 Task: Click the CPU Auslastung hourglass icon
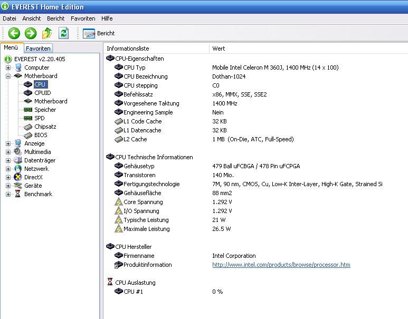(x=110, y=282)
